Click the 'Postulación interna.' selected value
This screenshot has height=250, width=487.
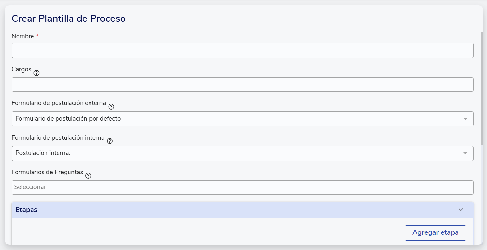pyautogui.click(x=43, y=153)
